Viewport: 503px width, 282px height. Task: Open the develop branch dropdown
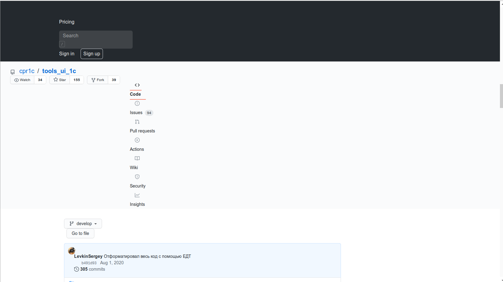[83, 224]
